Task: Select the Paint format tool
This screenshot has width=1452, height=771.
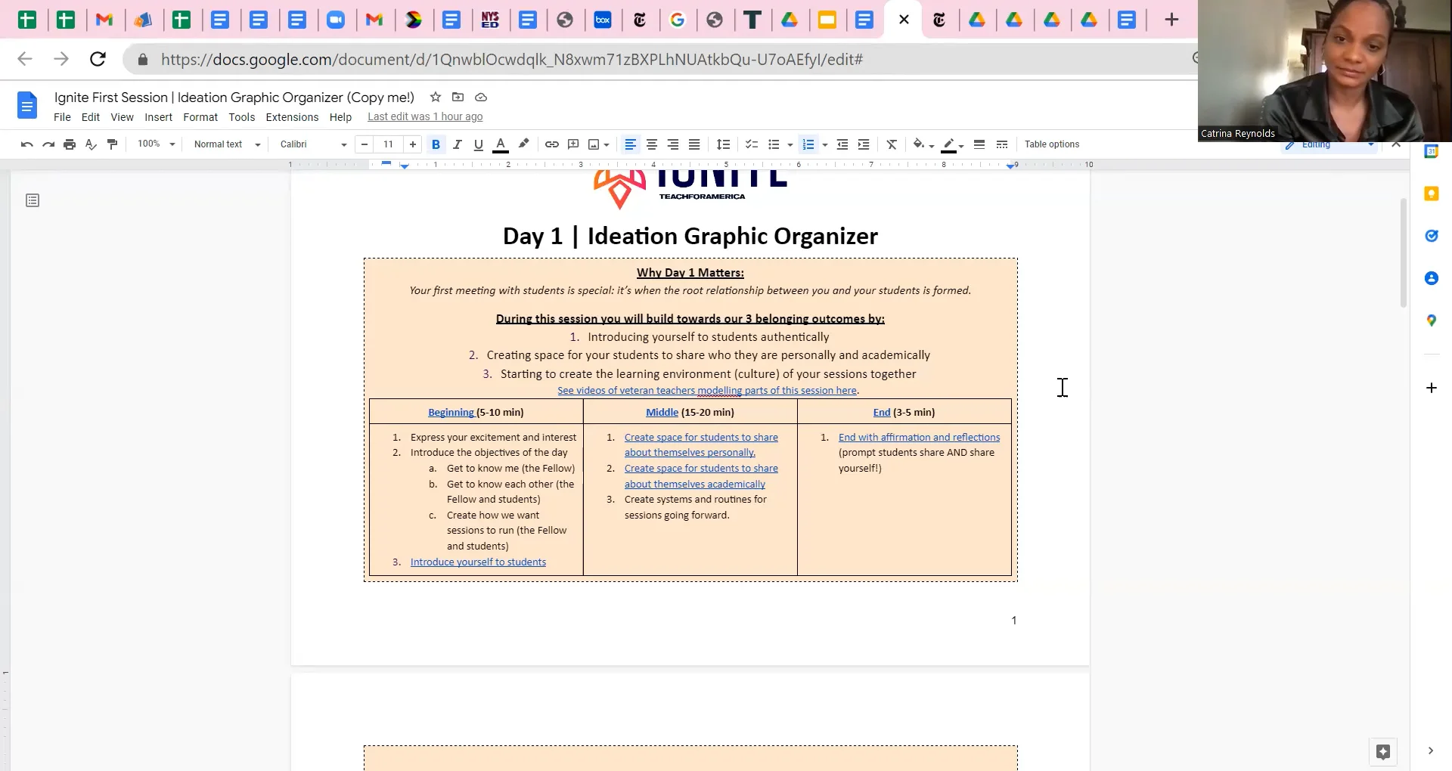Action: pos(112,144)
